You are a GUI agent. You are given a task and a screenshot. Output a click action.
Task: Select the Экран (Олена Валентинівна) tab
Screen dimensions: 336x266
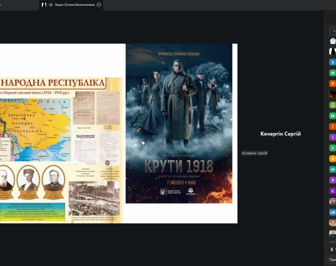click(x=71, y=5)
